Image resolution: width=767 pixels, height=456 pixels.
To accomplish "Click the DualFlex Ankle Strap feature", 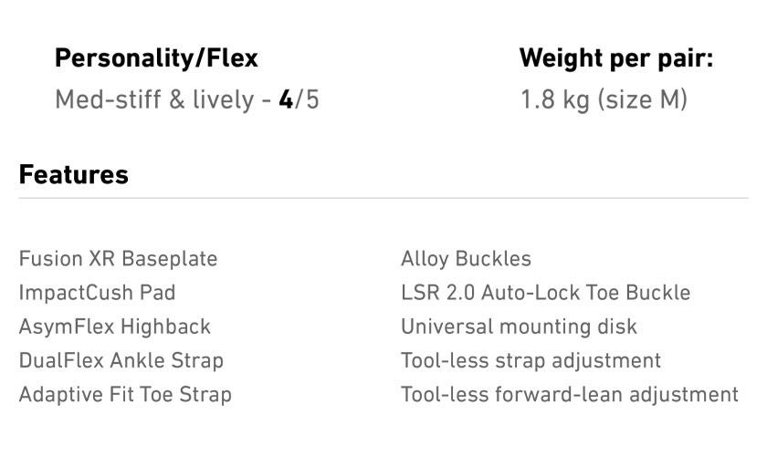I will [121, 360].
